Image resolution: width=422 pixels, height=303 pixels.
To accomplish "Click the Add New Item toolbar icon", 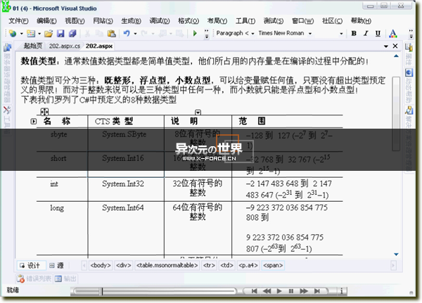I will [31, 33].
